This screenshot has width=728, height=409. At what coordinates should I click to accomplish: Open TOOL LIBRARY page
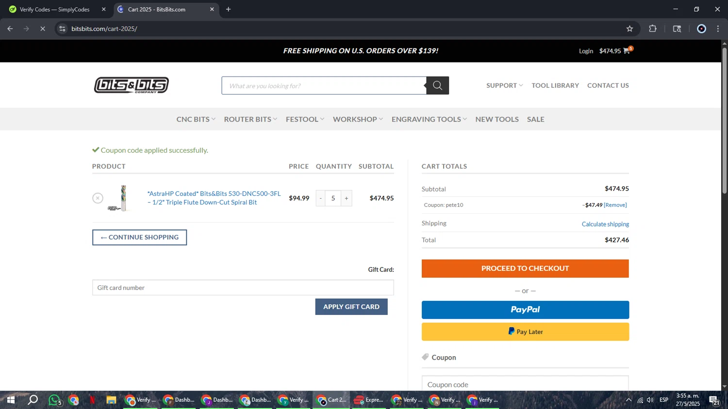pos(555,85)
